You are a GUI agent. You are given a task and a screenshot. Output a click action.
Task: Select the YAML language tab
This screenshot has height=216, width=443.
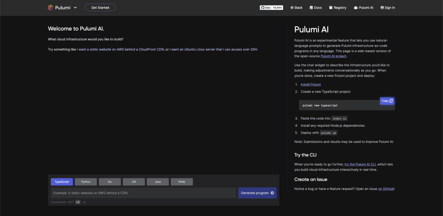(x=182, y=182)
